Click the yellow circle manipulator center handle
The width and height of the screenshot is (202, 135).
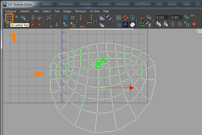[103, 88]
